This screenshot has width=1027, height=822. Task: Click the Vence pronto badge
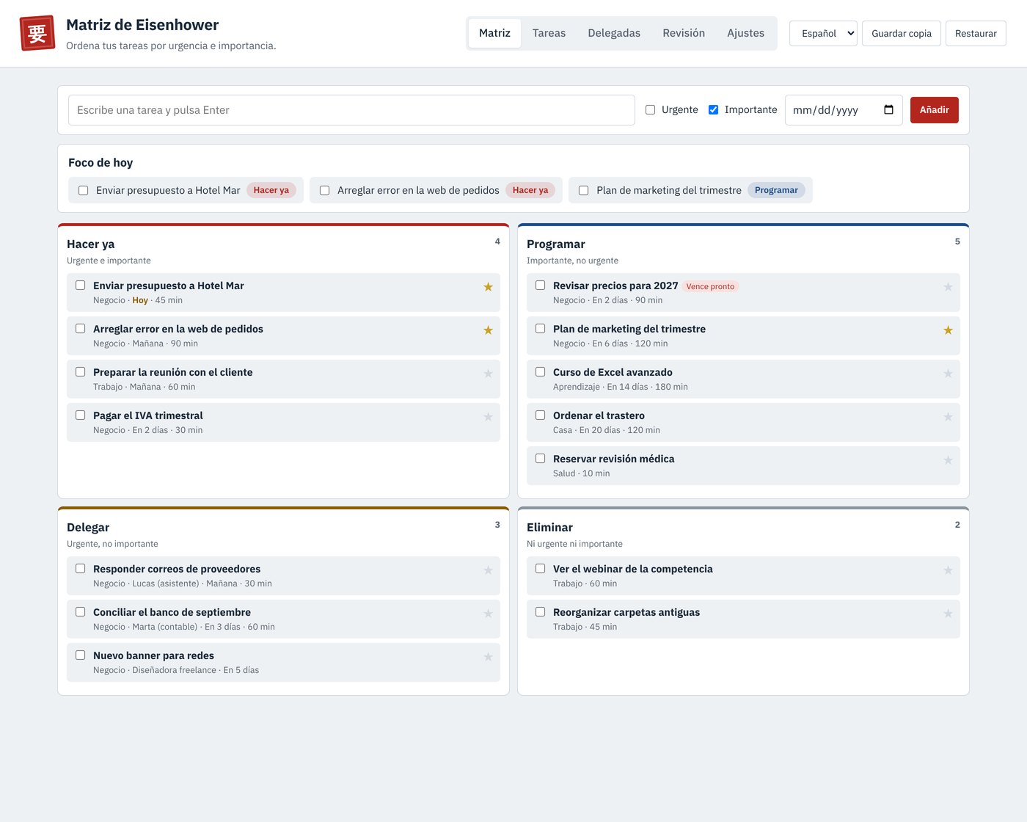[710, 287]
